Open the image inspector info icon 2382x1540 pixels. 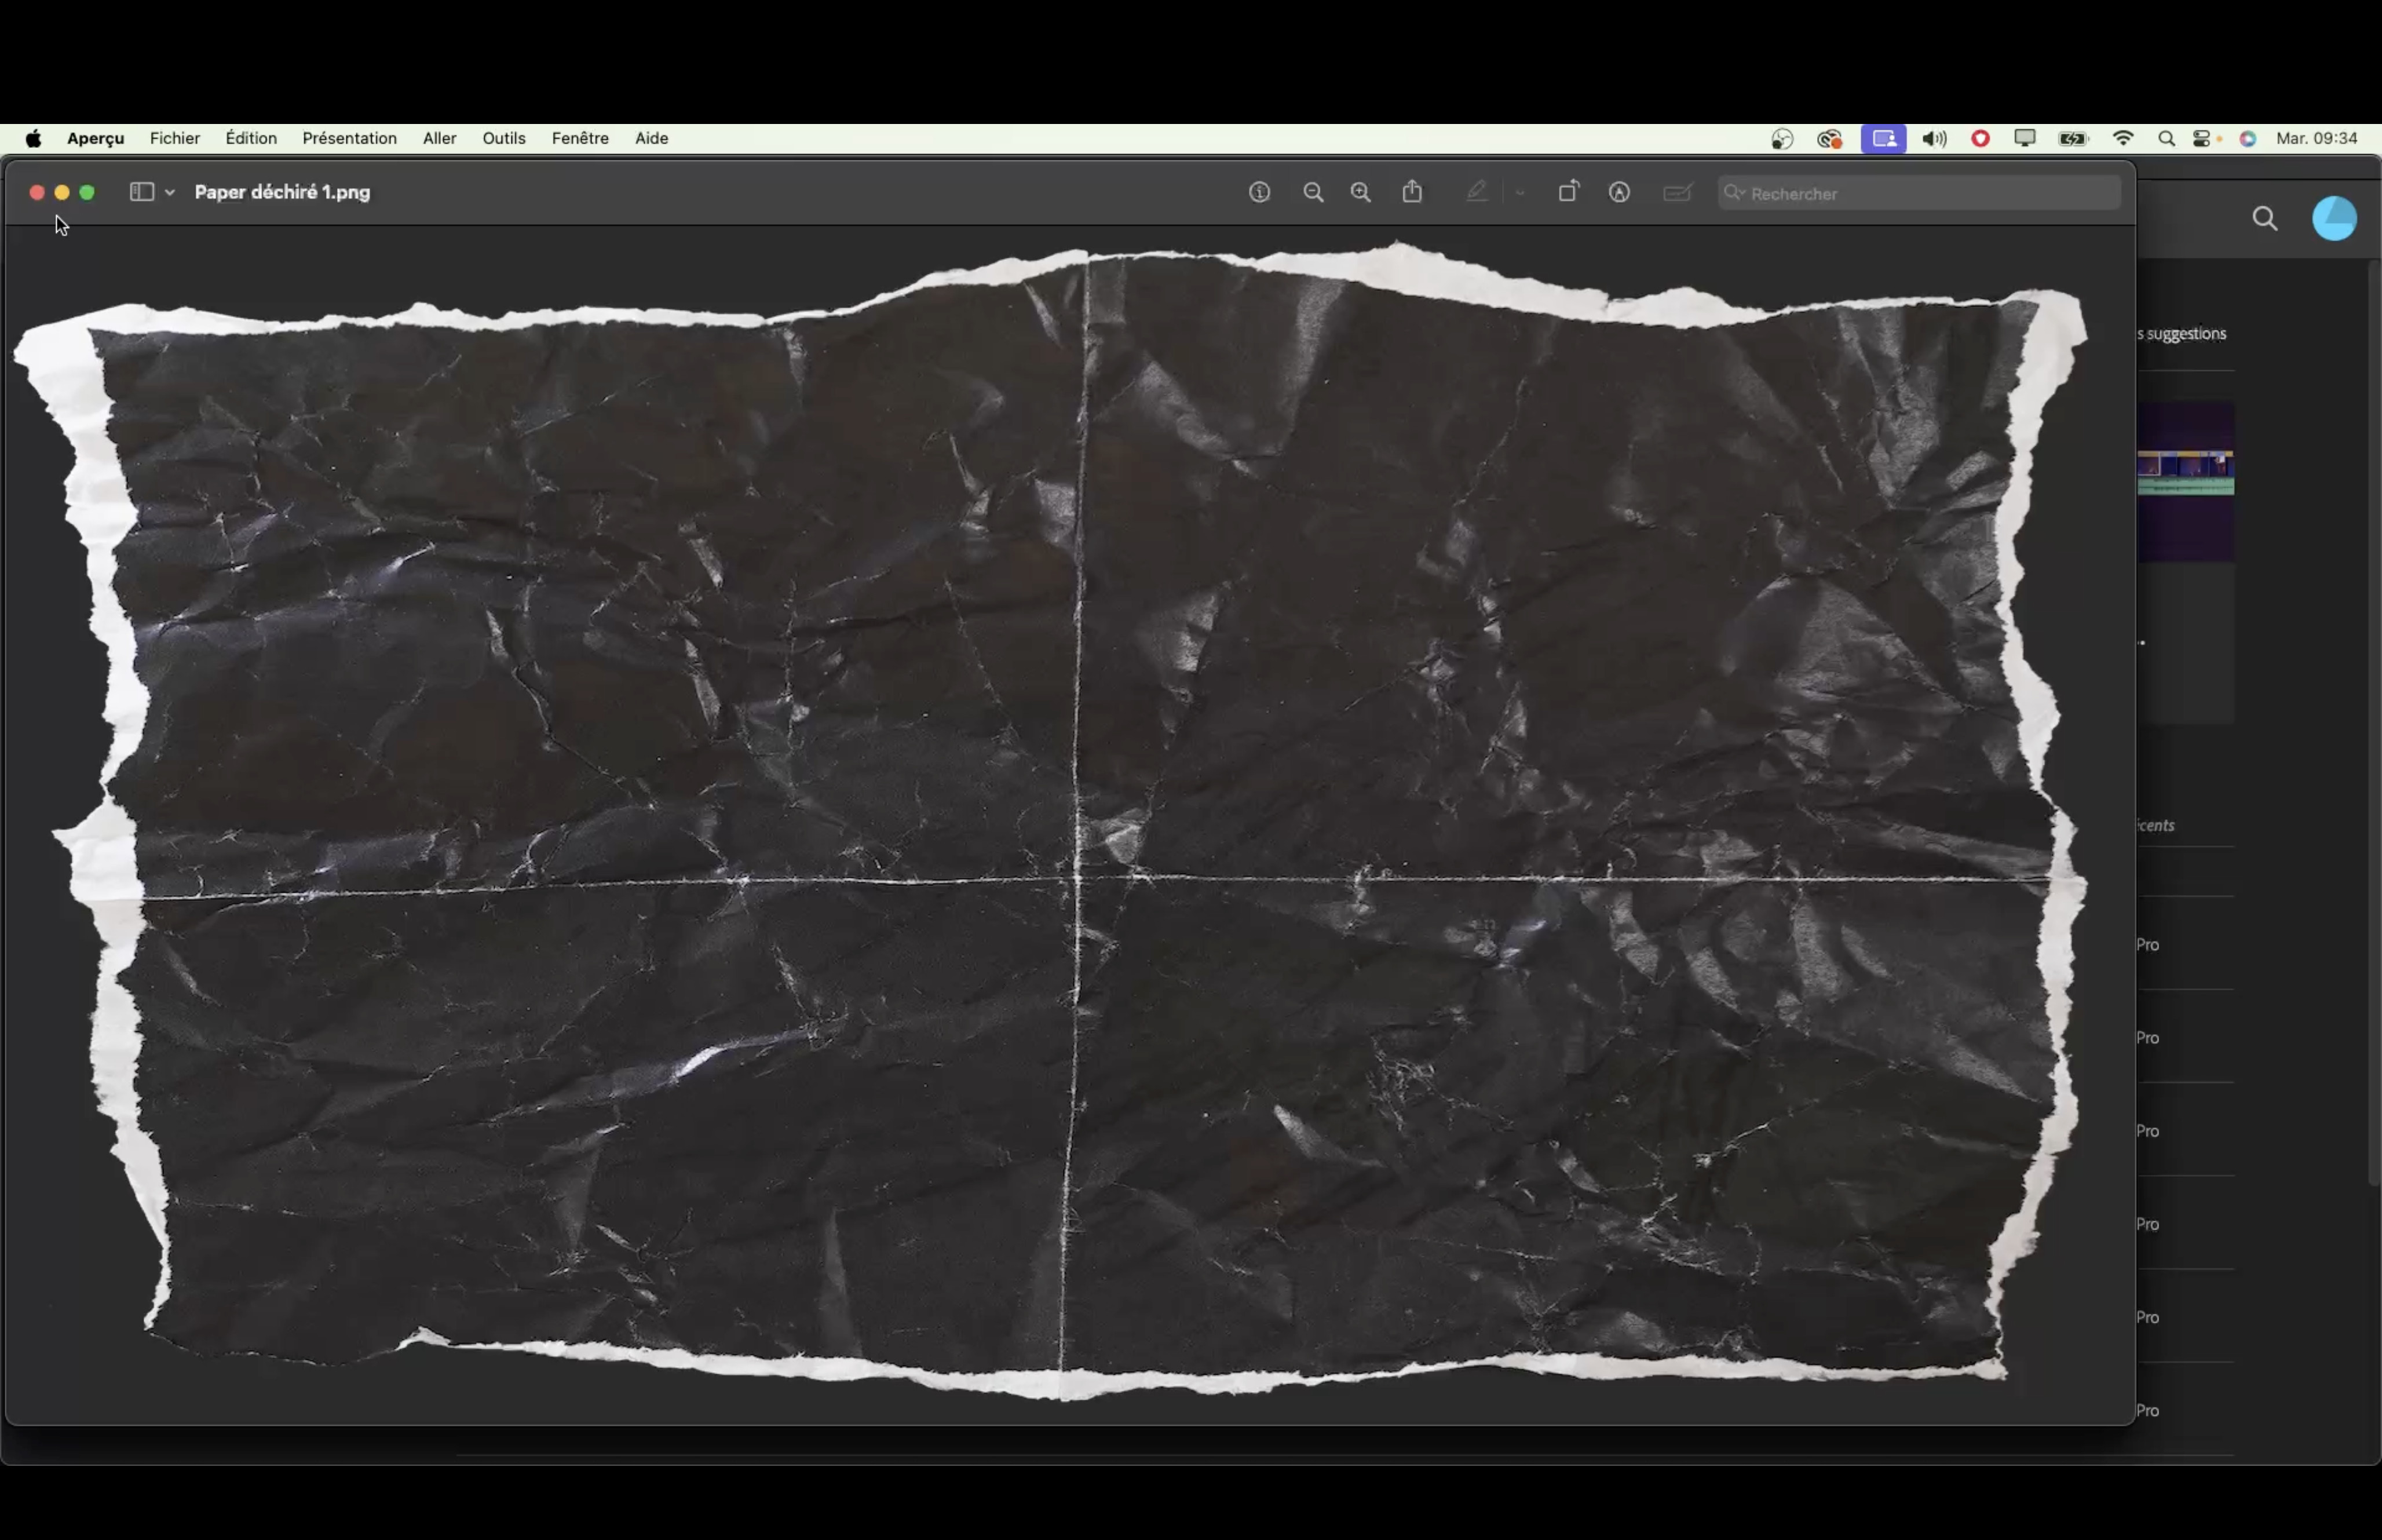[1259, 192]
